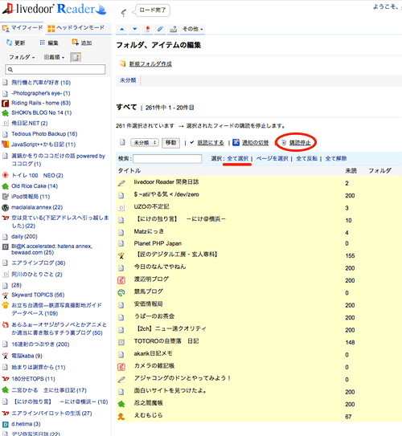Click the orange icon of えむもじら row

point(121,416)
